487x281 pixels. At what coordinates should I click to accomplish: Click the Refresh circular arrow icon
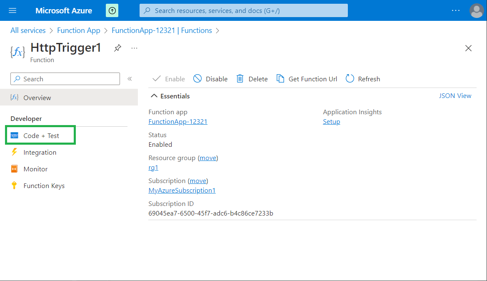pyautogui.click(x=350, y=79)
